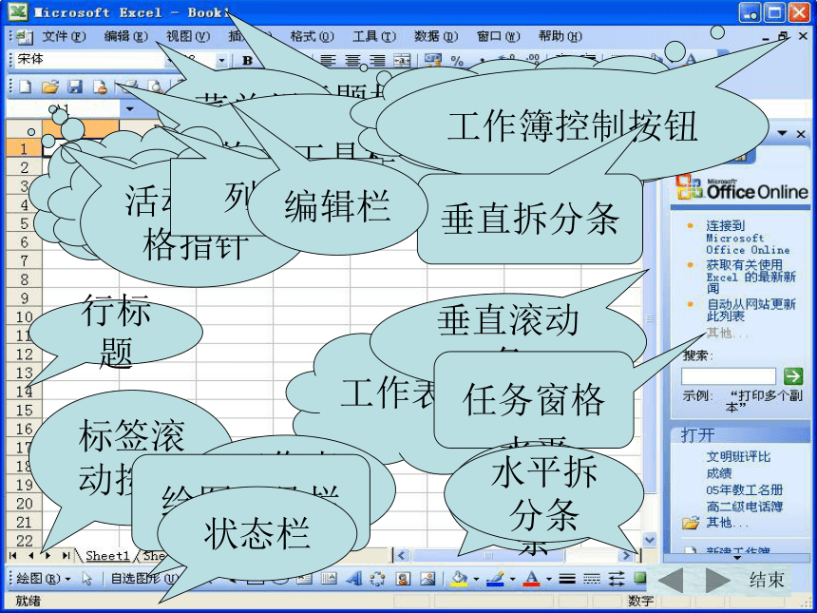Create a new blank workbook
Viewport: 817px width, 613px height.
point(25,86)
